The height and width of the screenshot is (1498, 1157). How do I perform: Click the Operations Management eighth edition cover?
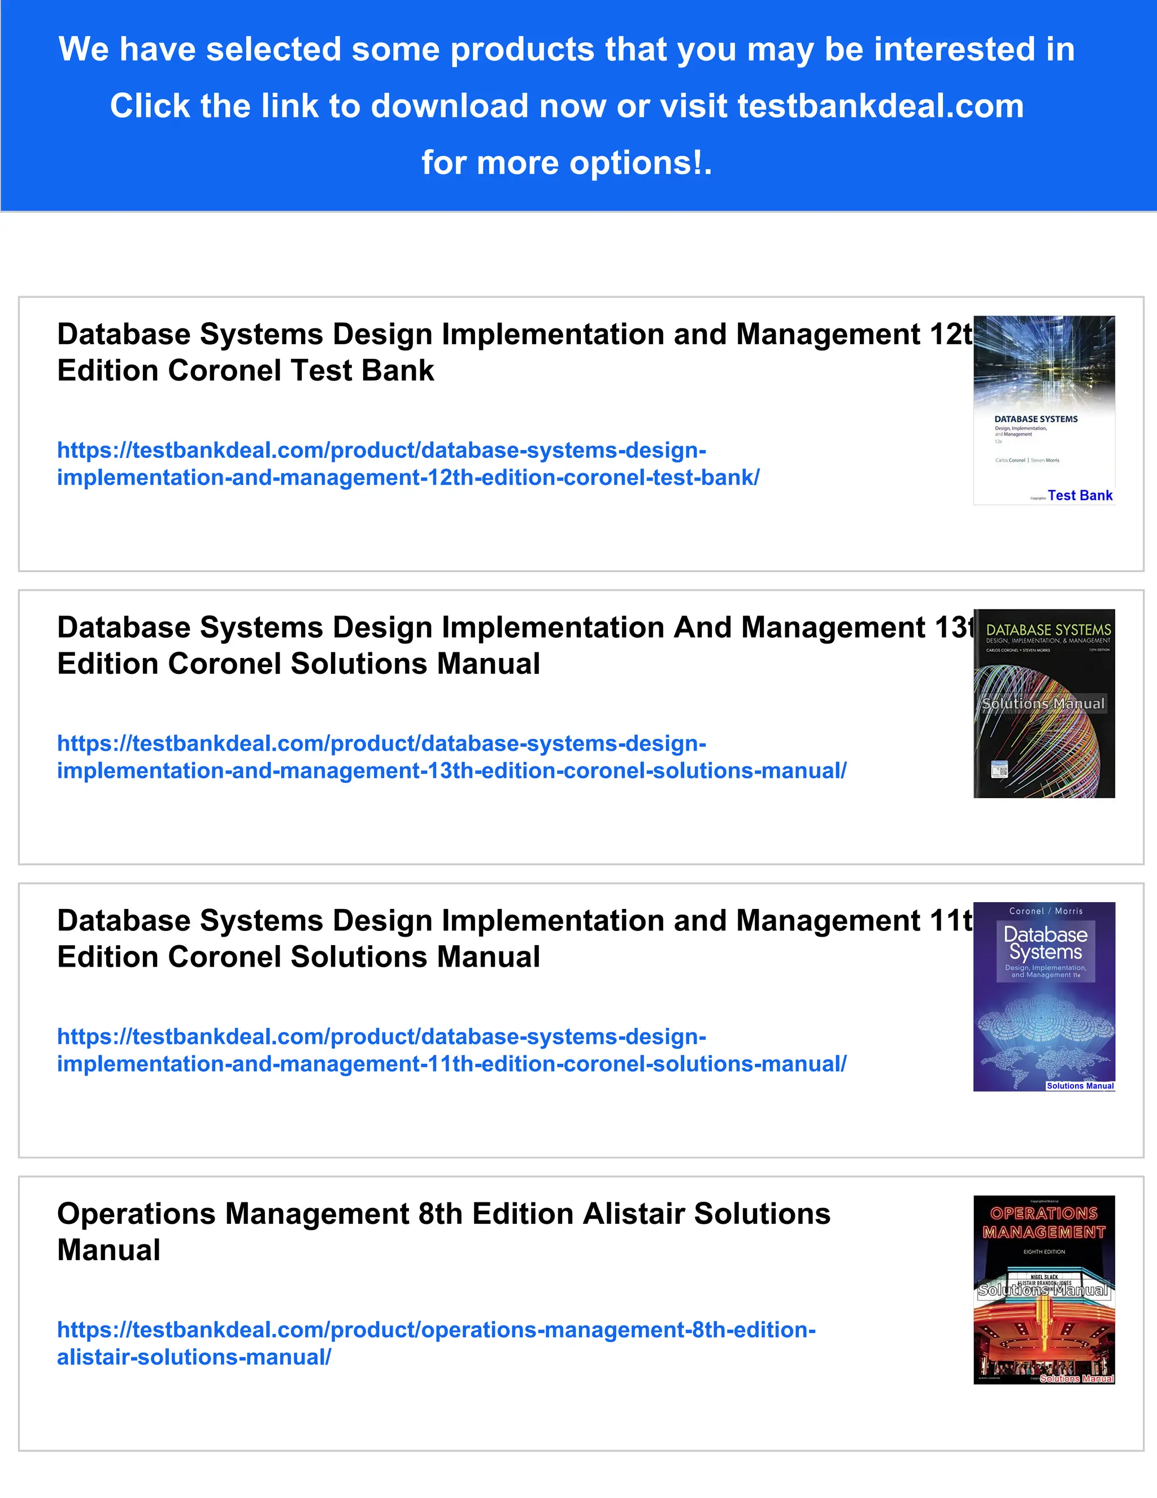point(1043,1337)
